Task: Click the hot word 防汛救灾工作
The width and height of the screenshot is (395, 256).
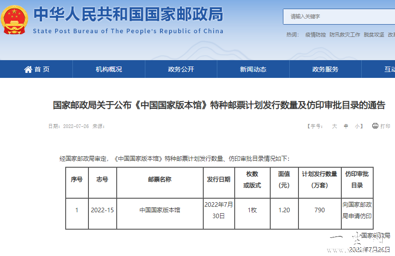Action: [x=344, y=35]
